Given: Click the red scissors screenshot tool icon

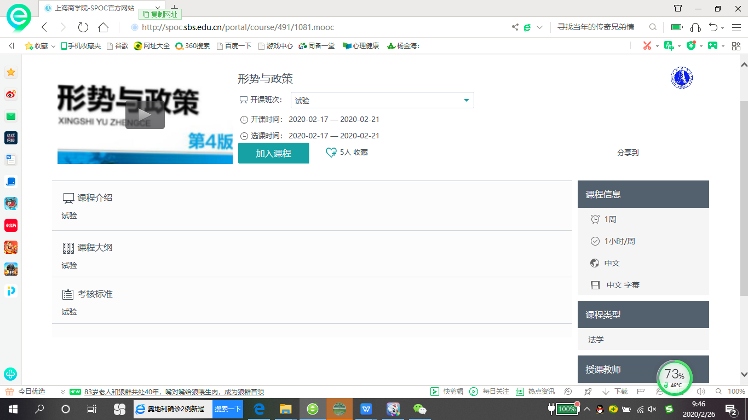Looking at the screenshot, I should tap(647, 46).
